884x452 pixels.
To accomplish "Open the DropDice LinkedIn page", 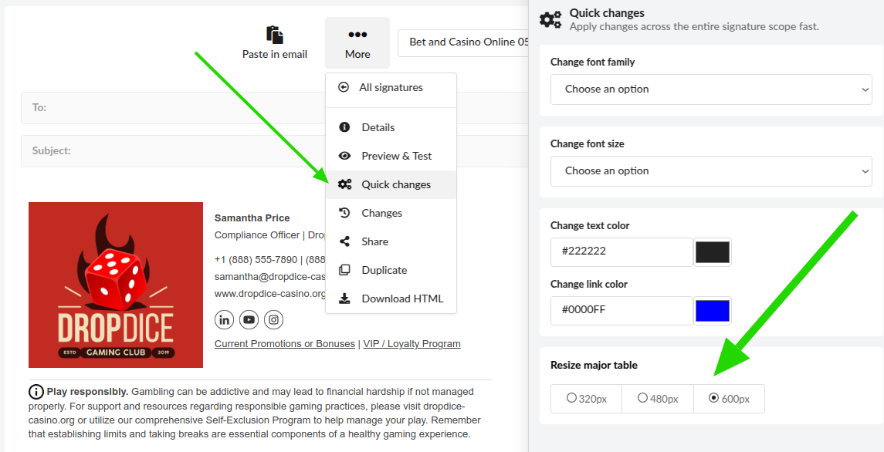I will pos(224,319).
